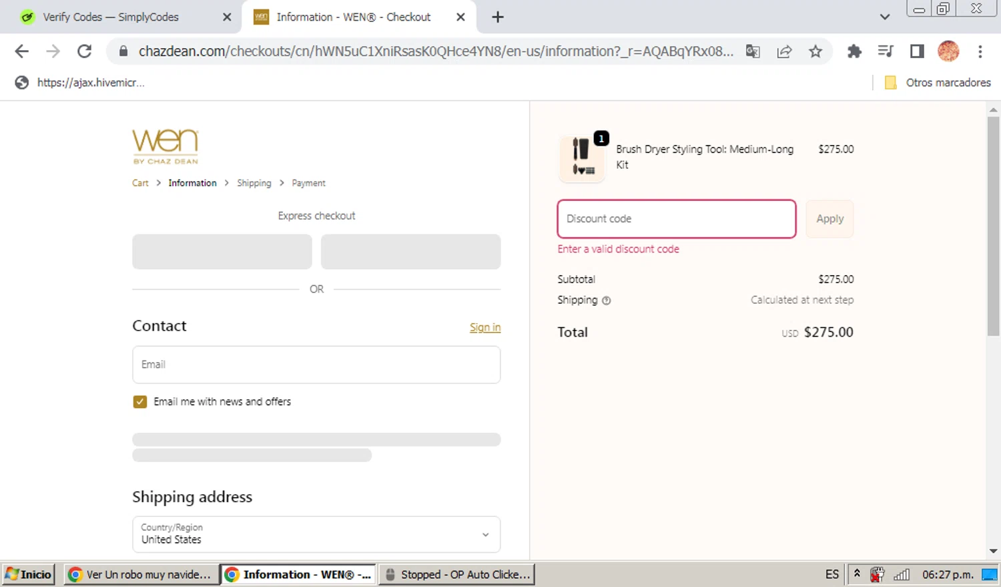Viewport: 1001px width, 587px height.
Task: Click the security shield tray icon
Action: coord(878,574)
